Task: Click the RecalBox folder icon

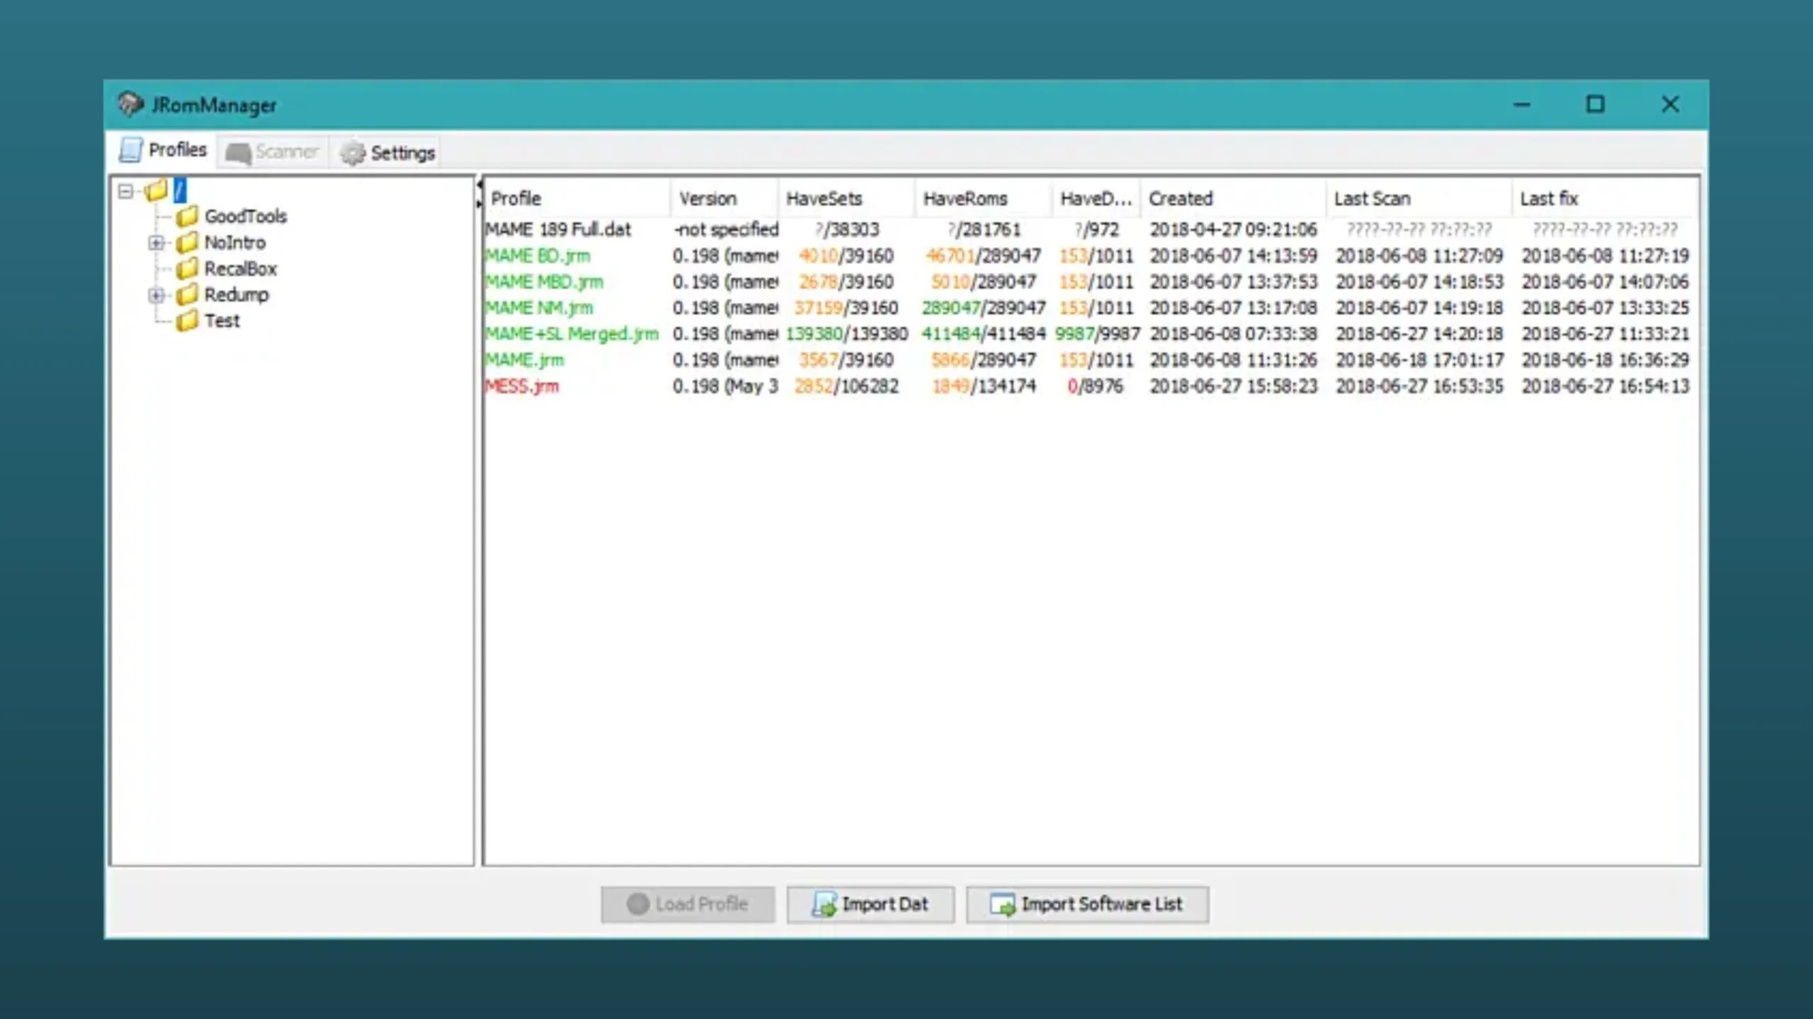Action: click(187, 268)
